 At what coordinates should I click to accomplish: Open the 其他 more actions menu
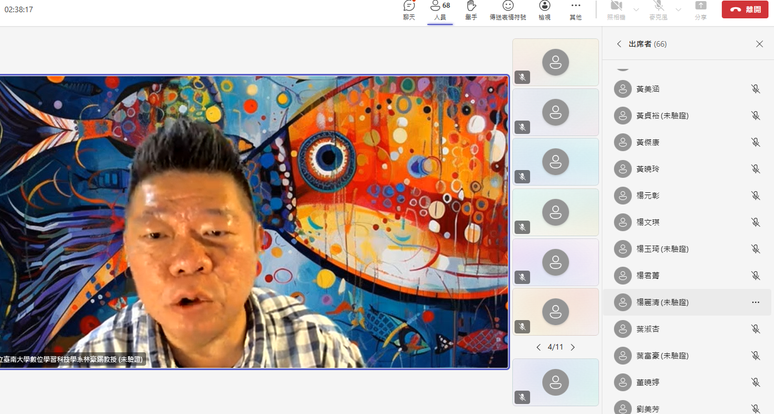(576, 11)
